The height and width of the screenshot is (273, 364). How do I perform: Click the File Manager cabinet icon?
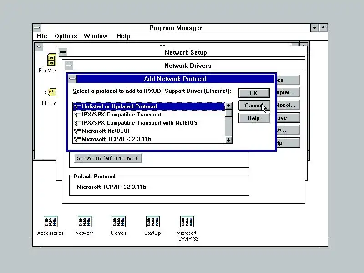(51, 60)
